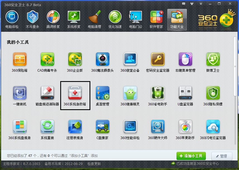Screen dimensions: 239x170
Task: Start the 360魔法摄像头 tool
Action: point(103,59)
